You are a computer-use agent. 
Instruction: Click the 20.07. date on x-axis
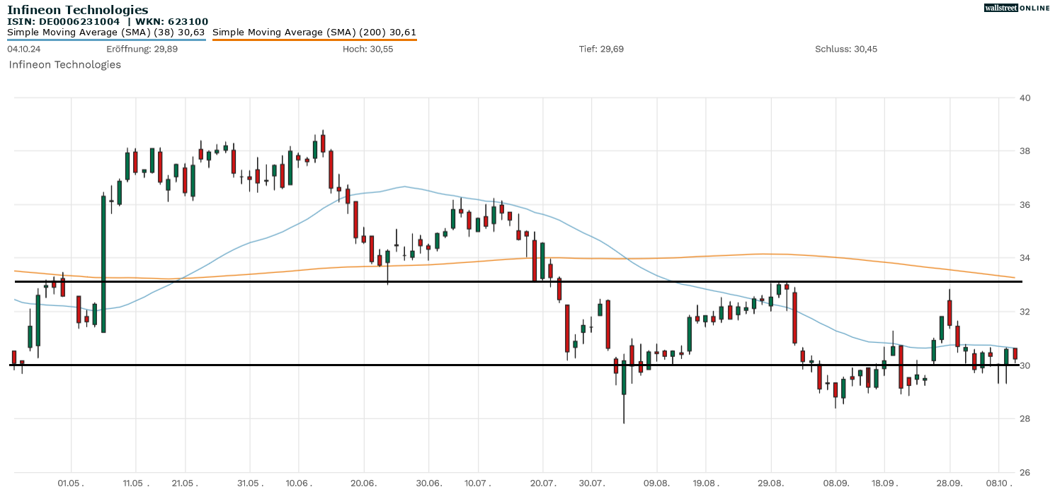tap(542, 483)
